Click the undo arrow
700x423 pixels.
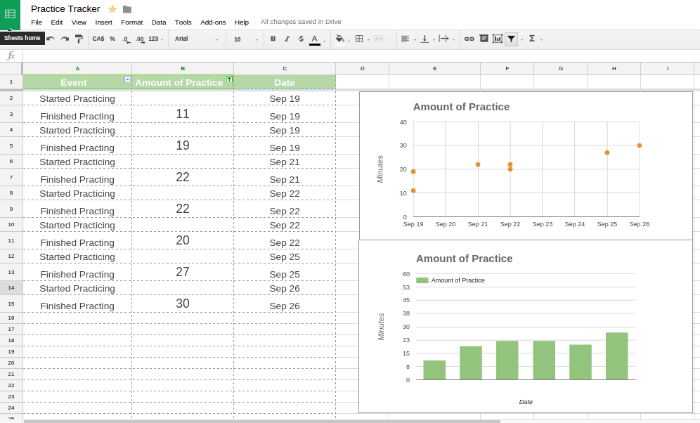(51, 39)
